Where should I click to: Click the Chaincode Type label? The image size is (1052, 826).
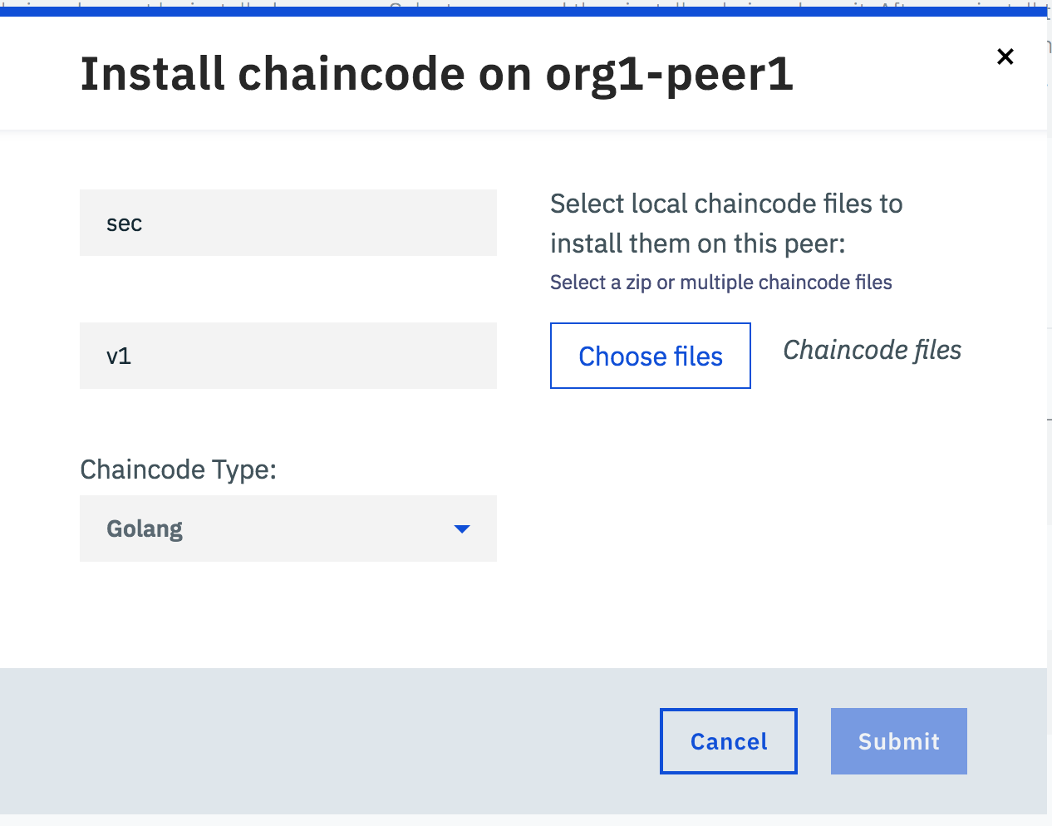coord(178,470)
